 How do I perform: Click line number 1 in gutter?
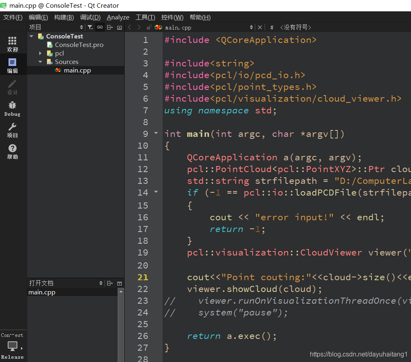[146, 40]
